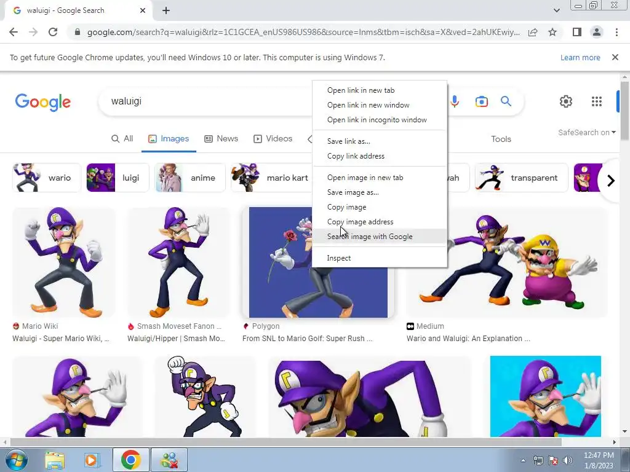The height and width of the screenshot is (472, 630).
Task: Open the Chrome three-dot menu
Action: [x=616, y=32]
